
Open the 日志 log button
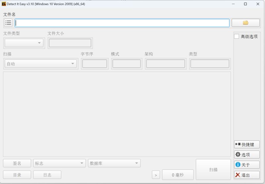click(x=47, y=175)
